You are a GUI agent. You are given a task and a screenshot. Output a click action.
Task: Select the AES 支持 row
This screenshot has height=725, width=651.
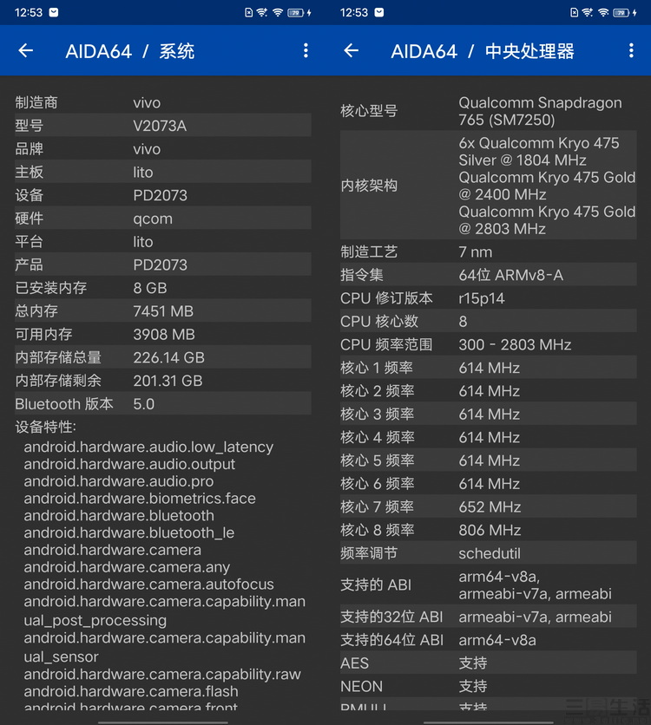(x=488, y=663)
